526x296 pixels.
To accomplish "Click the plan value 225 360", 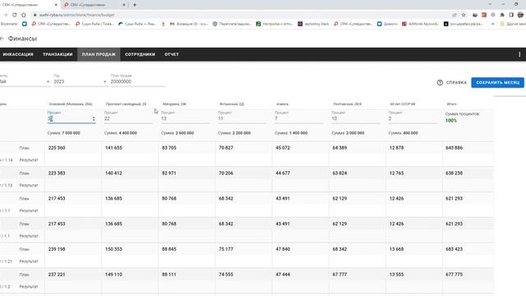I will click(x=57, y=148).
